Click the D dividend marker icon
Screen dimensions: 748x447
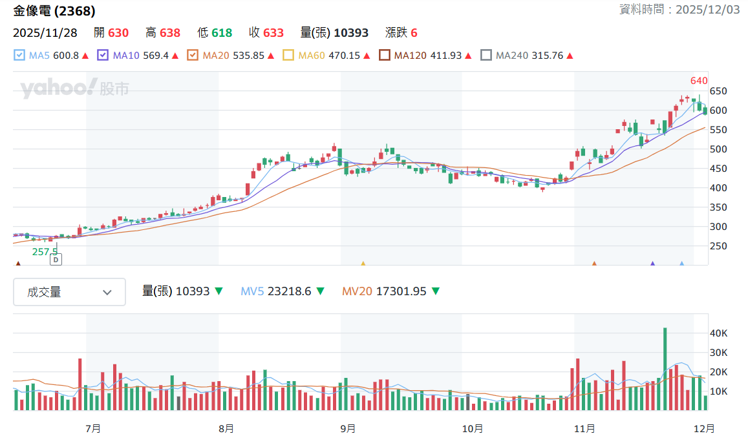56,260
